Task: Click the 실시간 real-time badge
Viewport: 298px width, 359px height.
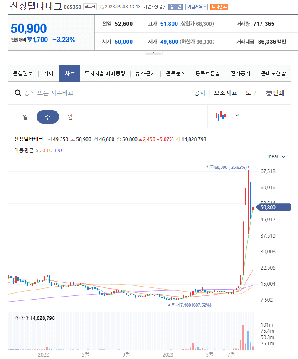Action: click(x=175, y=7)
